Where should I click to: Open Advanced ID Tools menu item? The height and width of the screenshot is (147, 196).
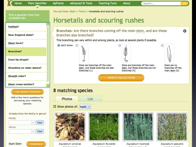(x=81, y=3)
